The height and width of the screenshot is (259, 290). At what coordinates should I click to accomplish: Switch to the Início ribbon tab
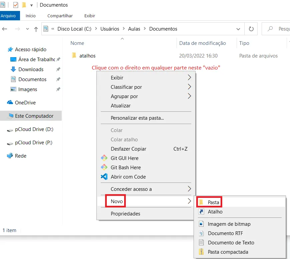30,16
